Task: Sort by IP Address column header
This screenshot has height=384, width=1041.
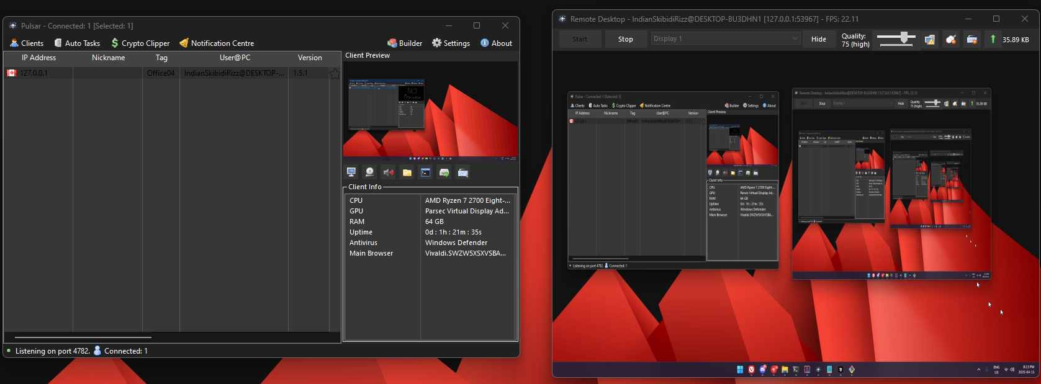Action: pyautogui.click(x=38, y=58)
